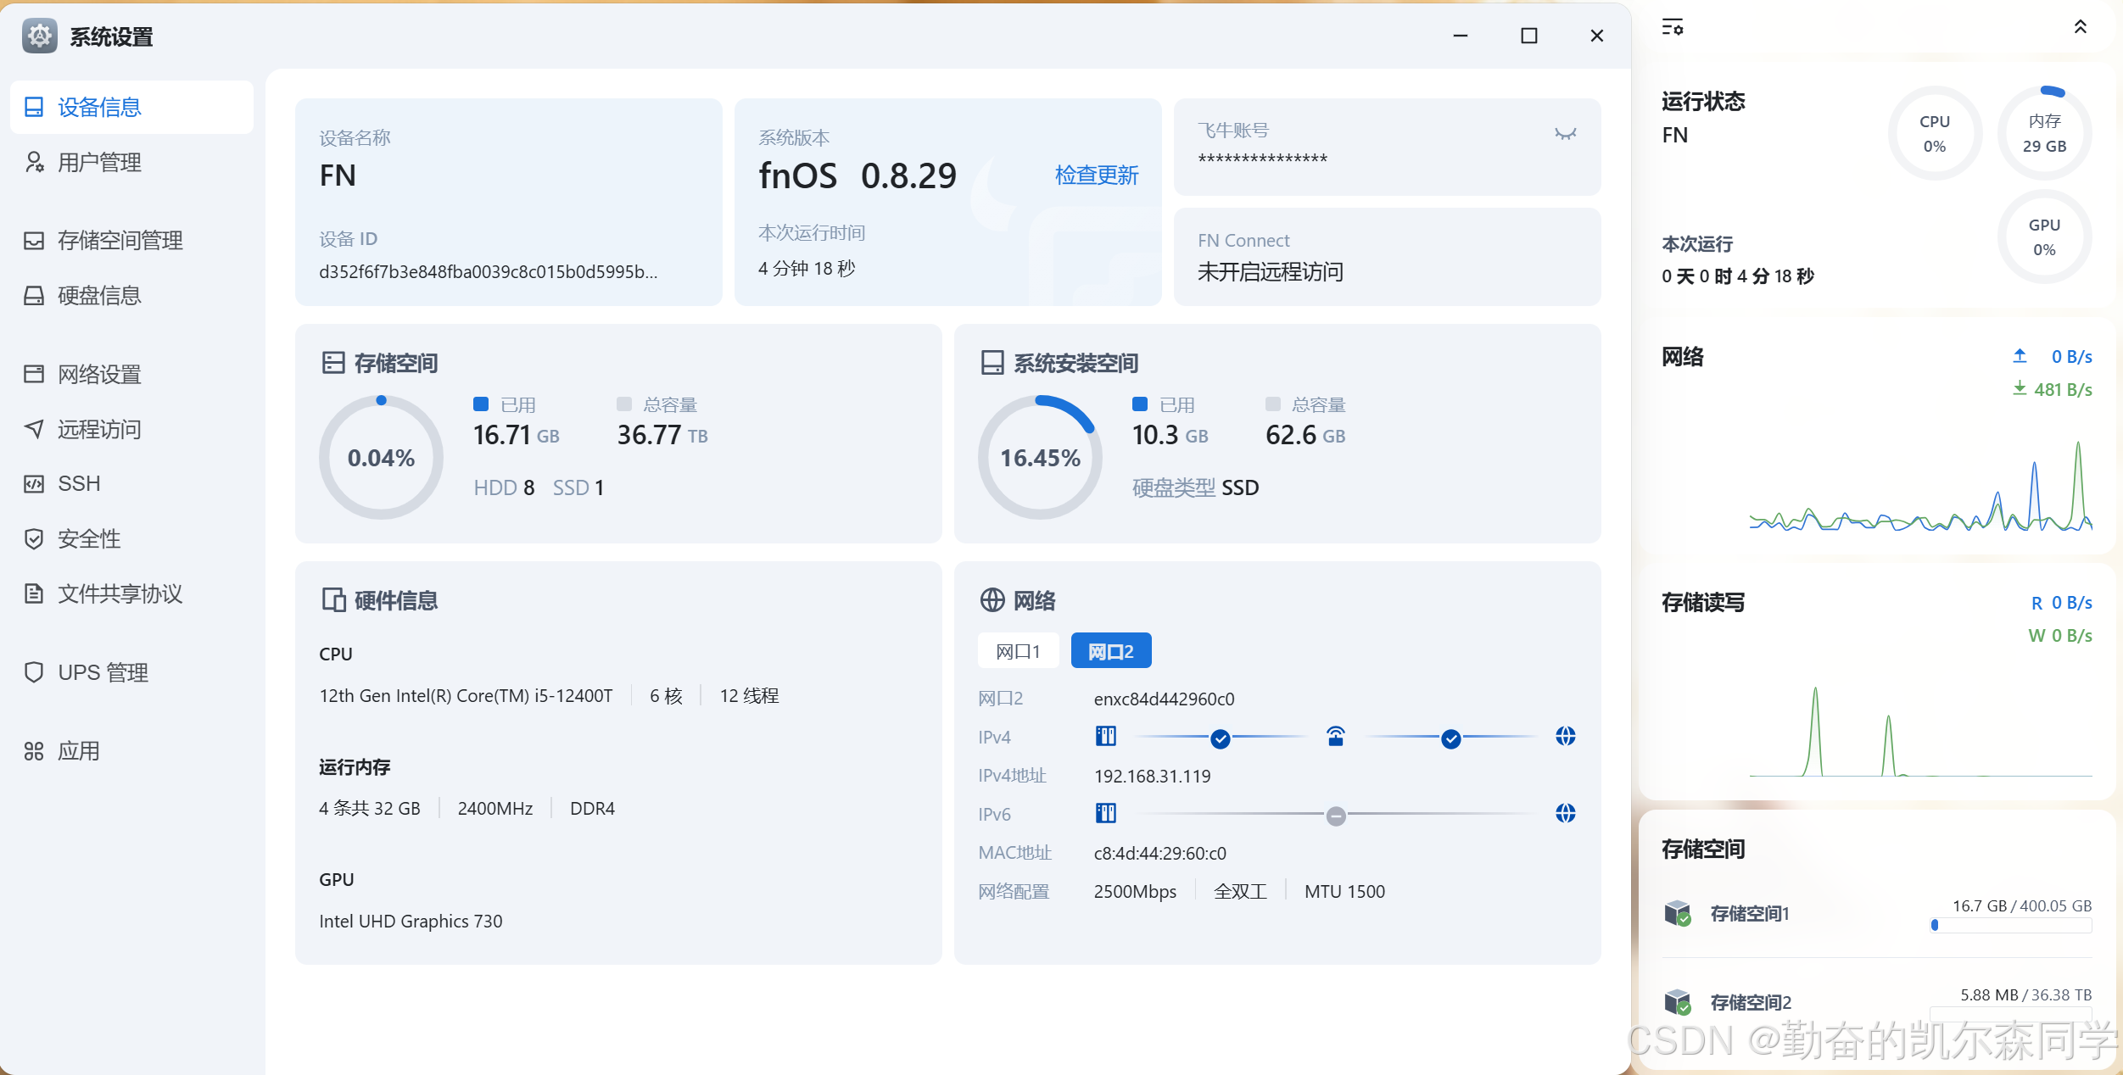Open the widget panel settings icon

tap(1672, 27)
